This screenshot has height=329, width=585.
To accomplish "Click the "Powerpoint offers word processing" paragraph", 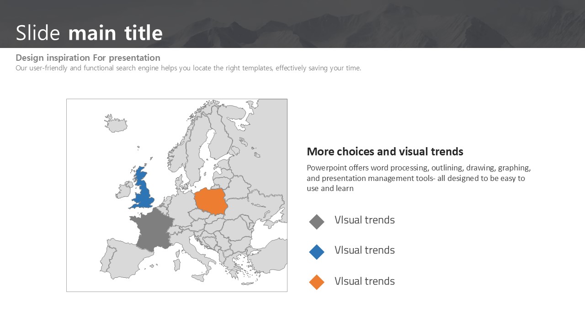I will [419, 178].
